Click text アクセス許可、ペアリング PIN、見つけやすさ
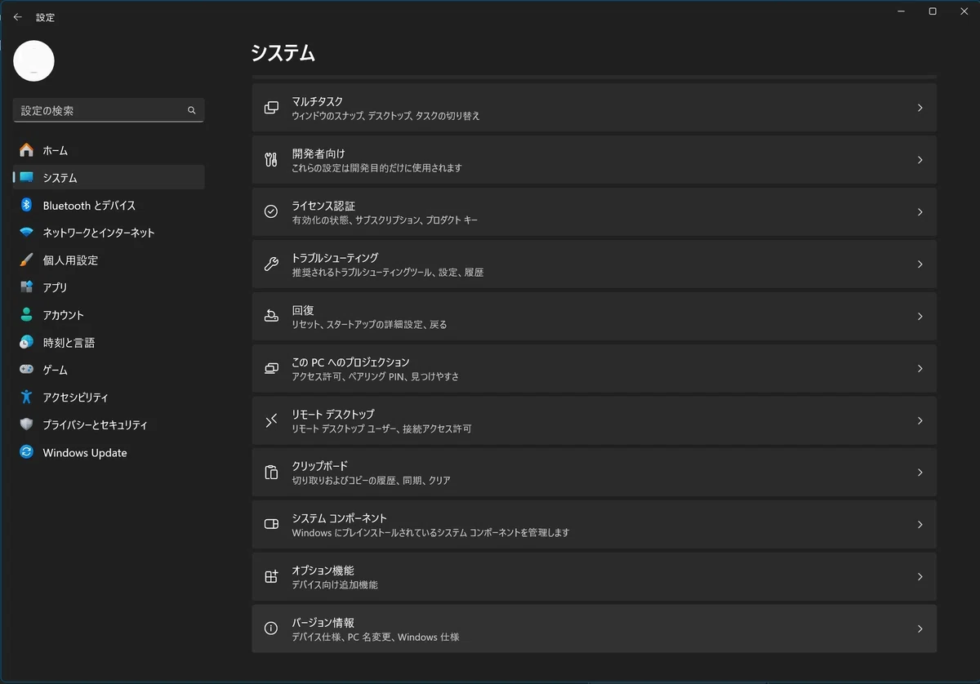This screenshot has width=980, height=684. pos(376,376)
